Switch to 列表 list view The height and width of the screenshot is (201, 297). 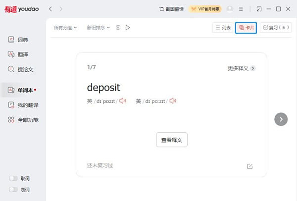pos(223,28)
